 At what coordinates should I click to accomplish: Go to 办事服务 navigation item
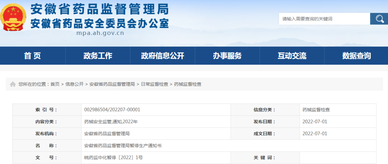pyautogui.click(x=227, y=56)
